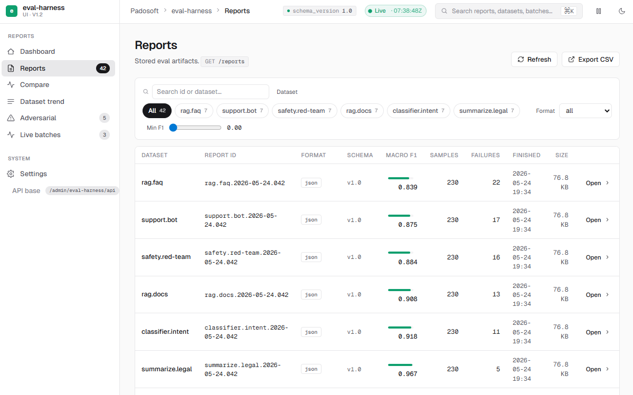Click the Live batches pulse icon
This screenshot has width=633, height=395.
coord(11,134)
